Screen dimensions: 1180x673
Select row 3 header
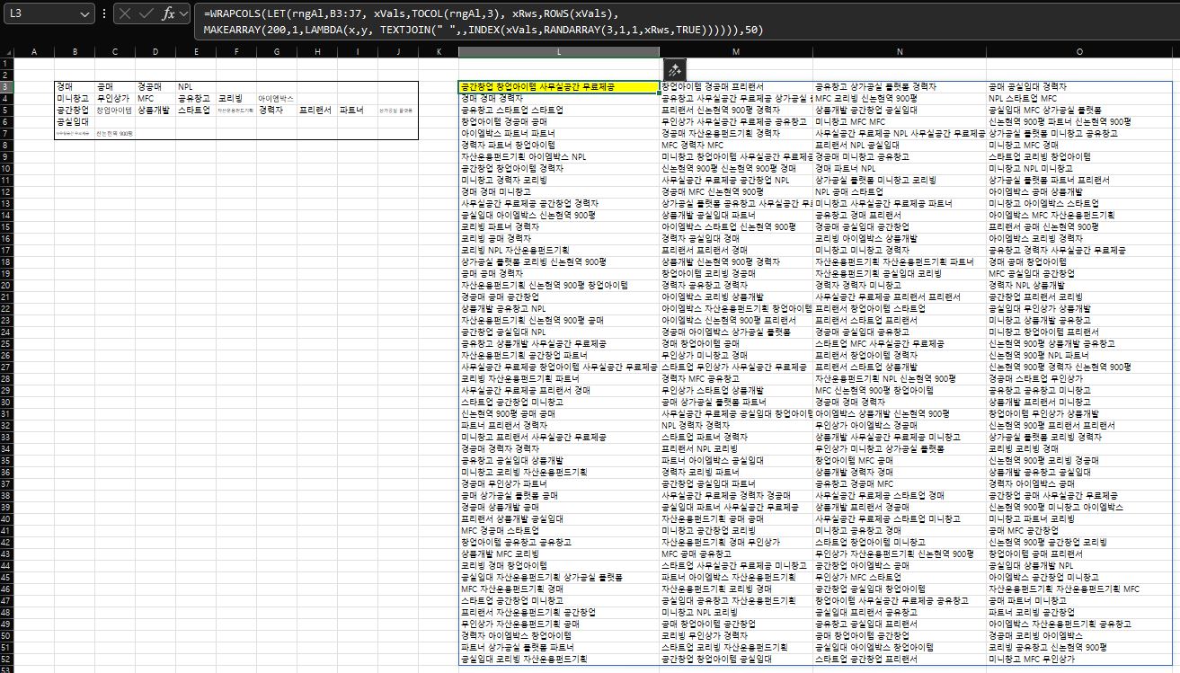click(6, 87)
